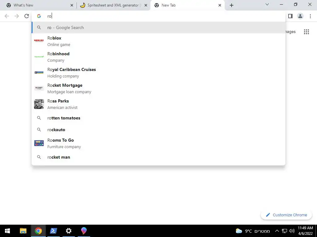This screenshot has height=237, width=317.
Task: Open the colorful balloon app in taskbar
Action: (x=84, y=231)
